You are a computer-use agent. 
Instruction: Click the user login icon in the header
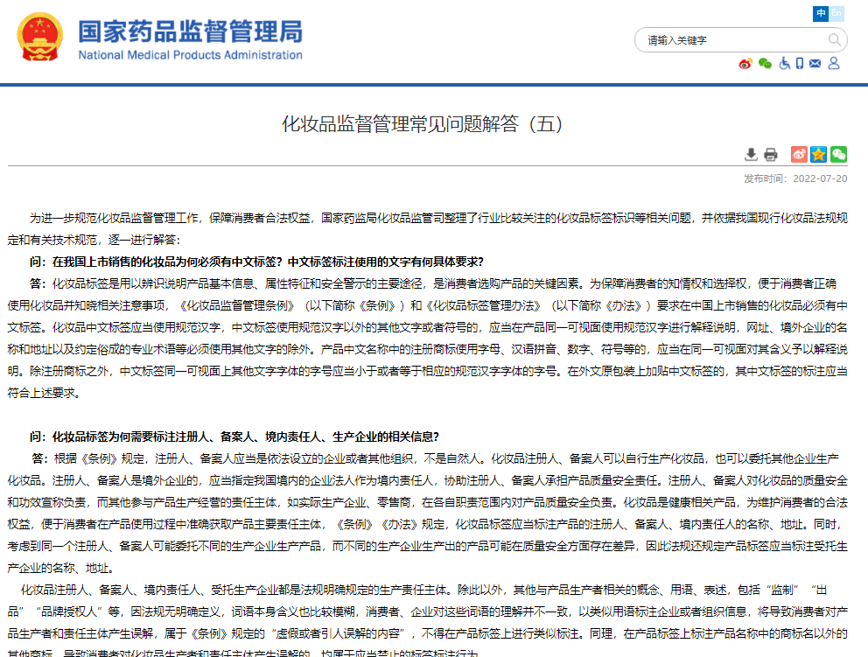click(835, 64)
